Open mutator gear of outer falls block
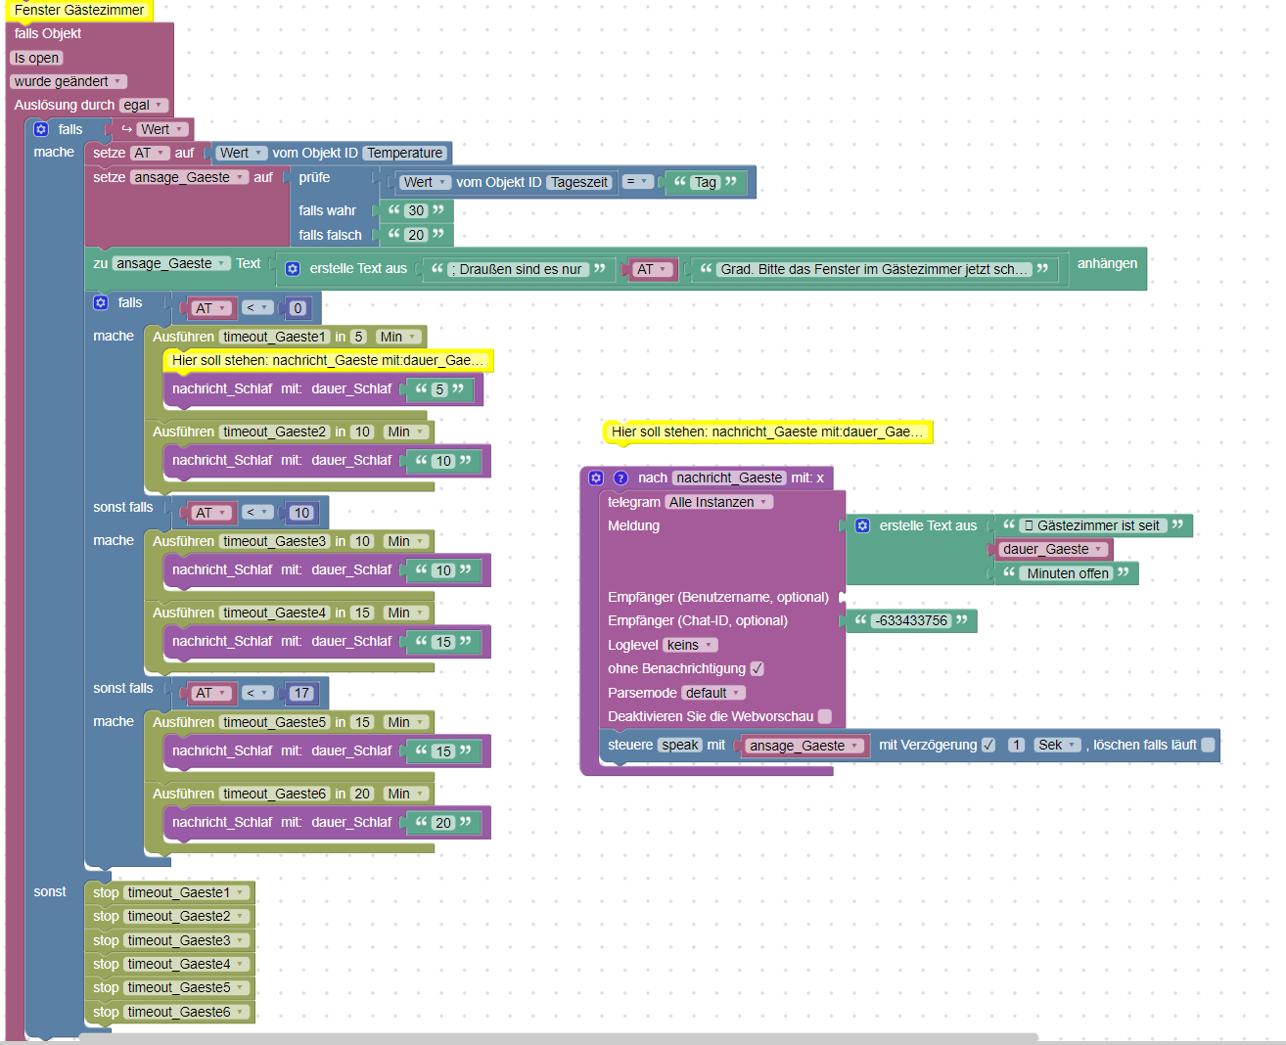 tap(41, 129)
